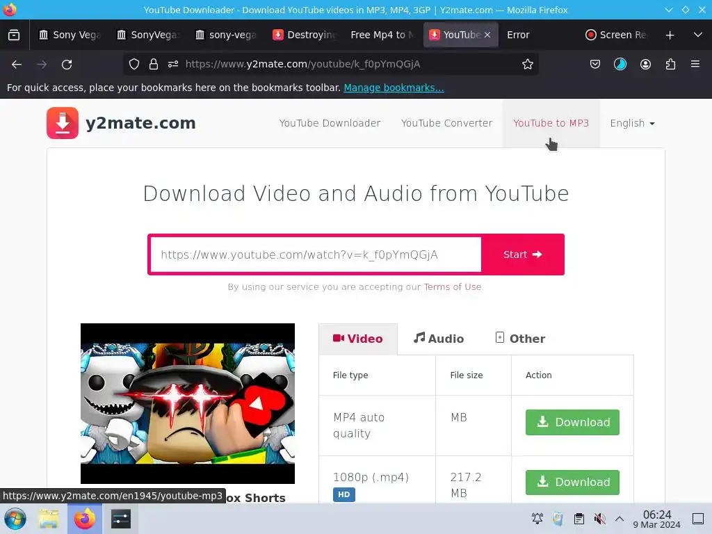The height and width of the screenshot is (534, 712).
Task: Switch to the SonyVega second tab
Action: [147, 35]
